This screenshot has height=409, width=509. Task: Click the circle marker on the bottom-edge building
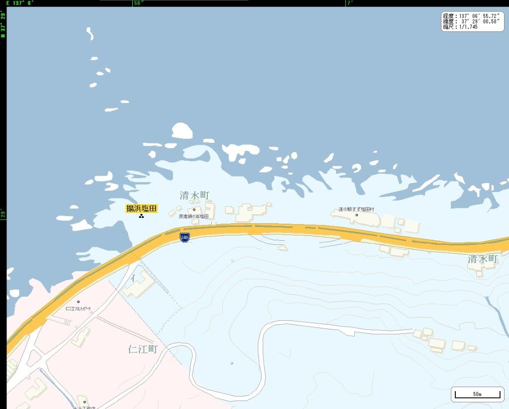pyautogui.click(x=85, y=402)
